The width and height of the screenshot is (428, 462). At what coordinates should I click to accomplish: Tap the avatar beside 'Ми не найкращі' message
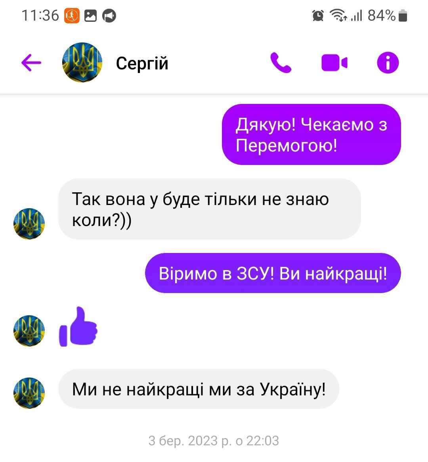[29, 393]
